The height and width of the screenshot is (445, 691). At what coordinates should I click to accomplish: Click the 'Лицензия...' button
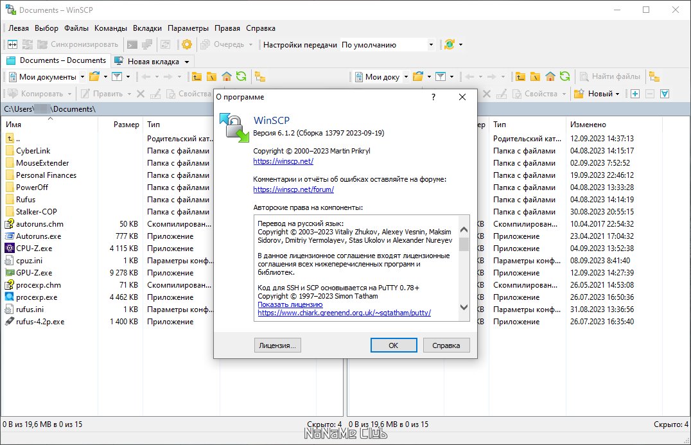tap(277, 345)
